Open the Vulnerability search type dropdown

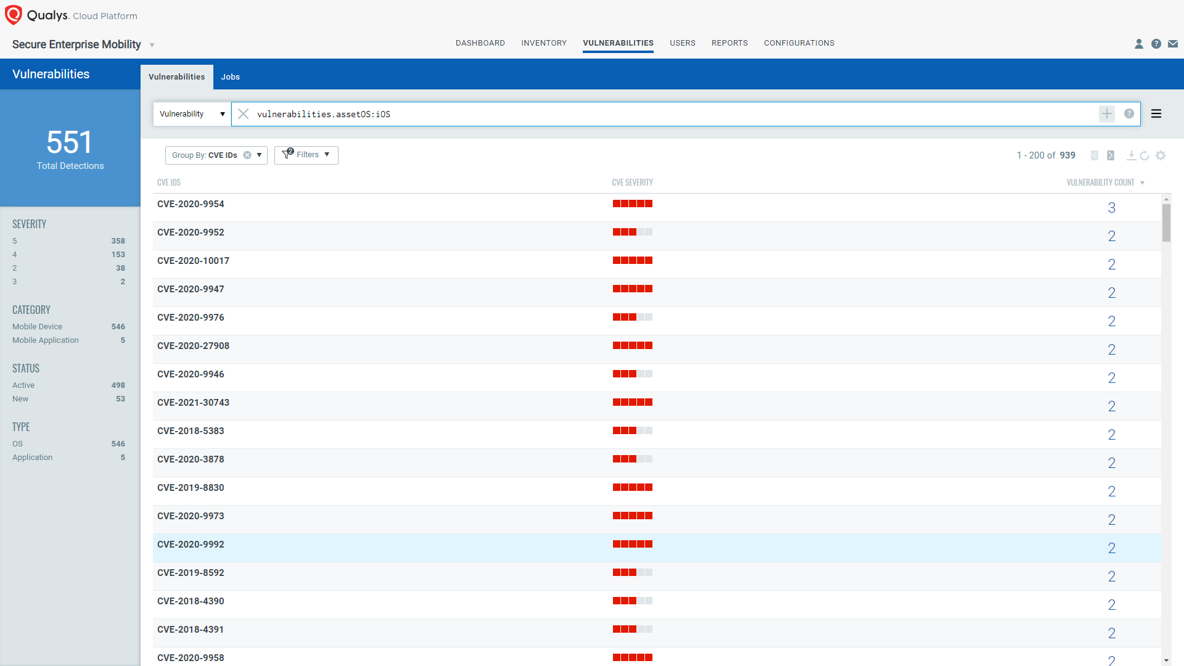(192, 114)
